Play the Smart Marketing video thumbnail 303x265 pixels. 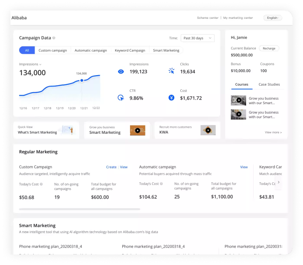coord(138,130)
